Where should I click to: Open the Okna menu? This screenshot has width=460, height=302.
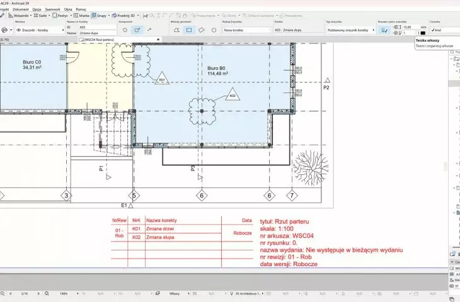click(x=68, y=9)
